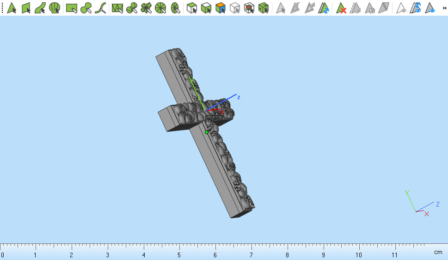The width and height of the screenshot is (448, 260).
Task: Invert marked triangles with blue arrows icon
Action: (324, 8)
